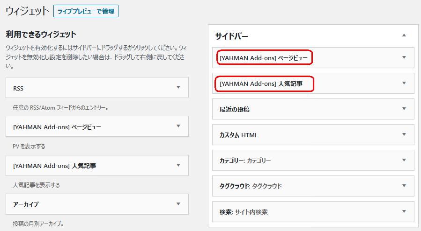
Task: Select the RSS widget title
Action: [x=18, y=89]
